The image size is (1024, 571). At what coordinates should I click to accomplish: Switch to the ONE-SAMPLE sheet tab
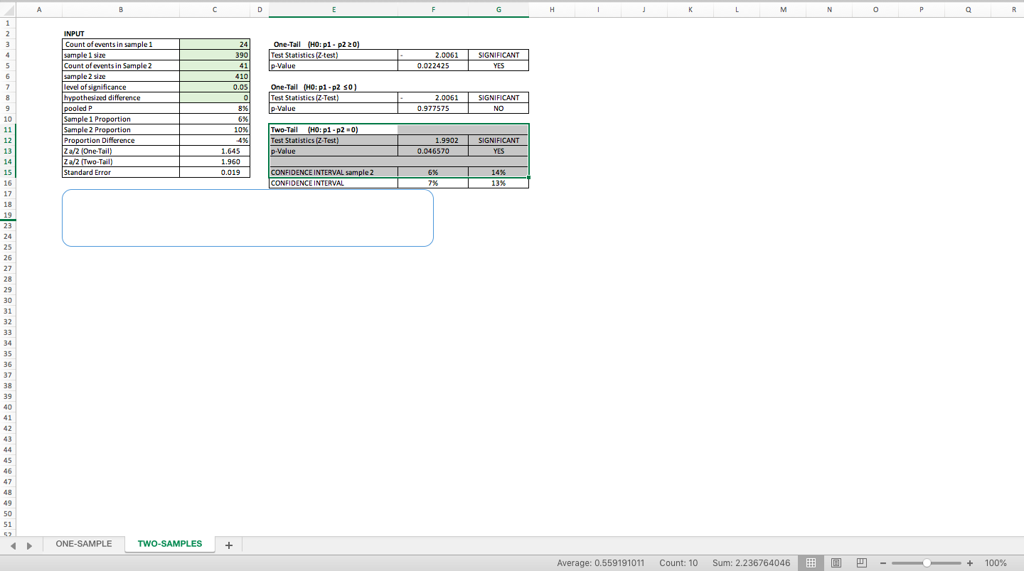[x=84, y=544]
